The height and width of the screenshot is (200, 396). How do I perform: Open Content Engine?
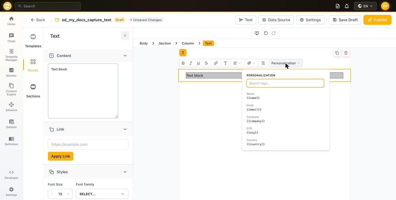point(11,90)
